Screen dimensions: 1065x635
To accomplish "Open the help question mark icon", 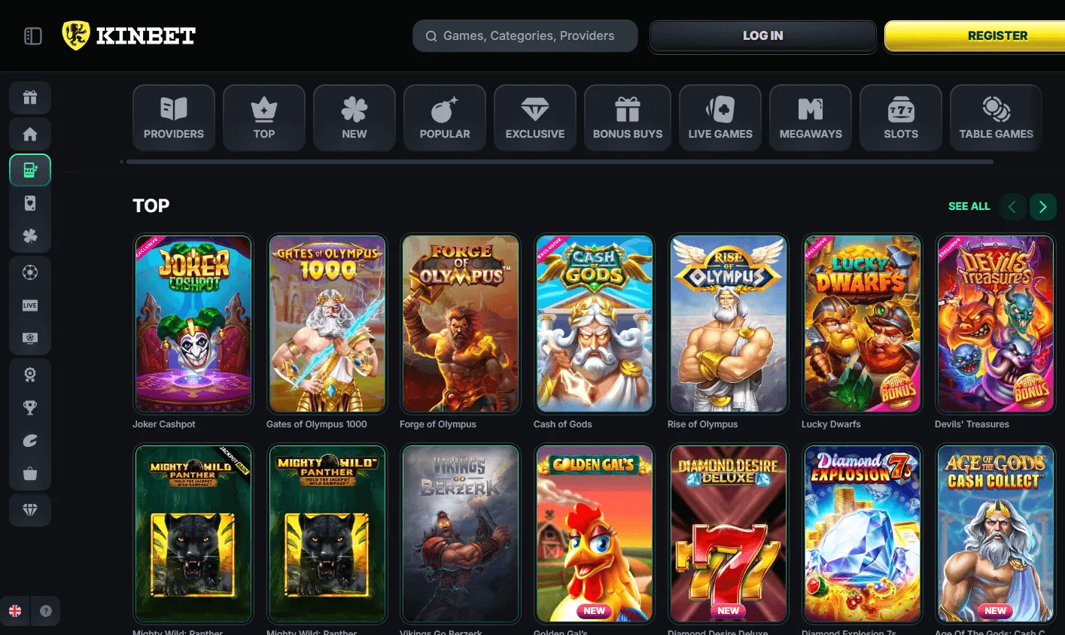I will (46, 611).
